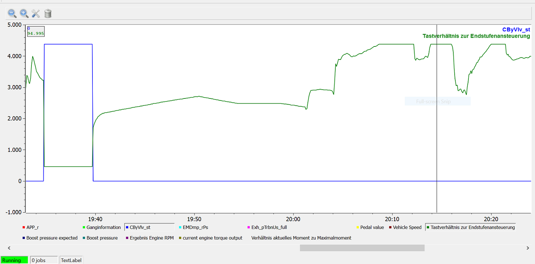Viewport: 535px width, 264px height.
Task: Toggle the Exh_pTrbnUs_full legend entry
Action: 267,228
